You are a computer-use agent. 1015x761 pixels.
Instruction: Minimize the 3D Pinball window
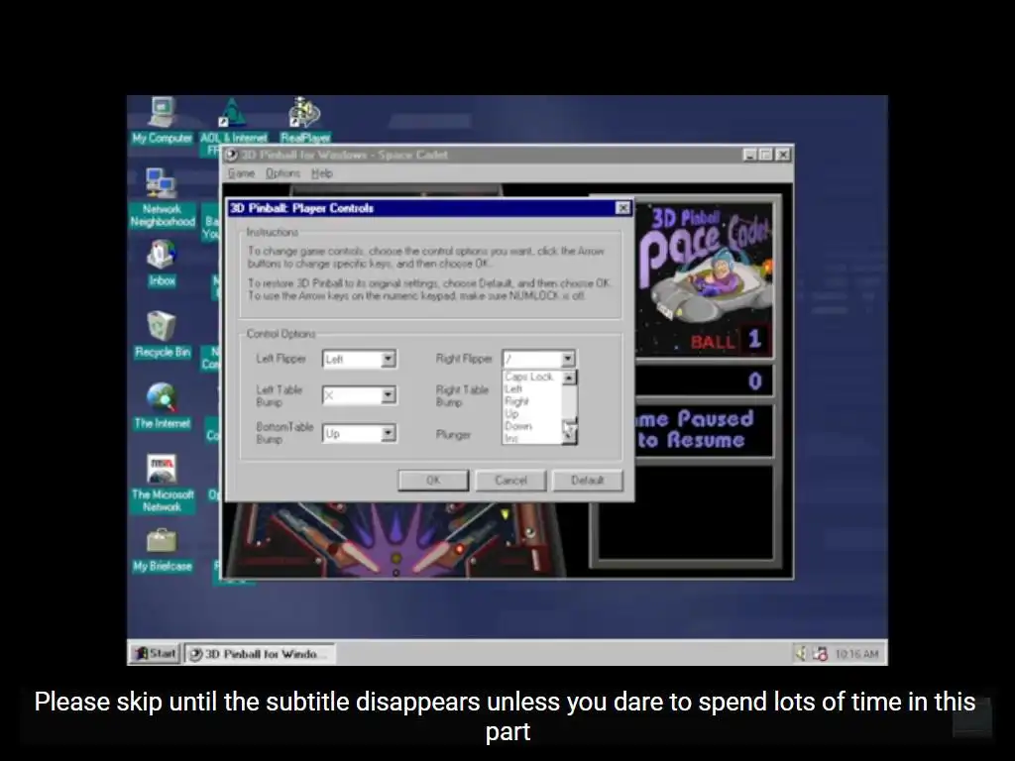tap(749, 155)
